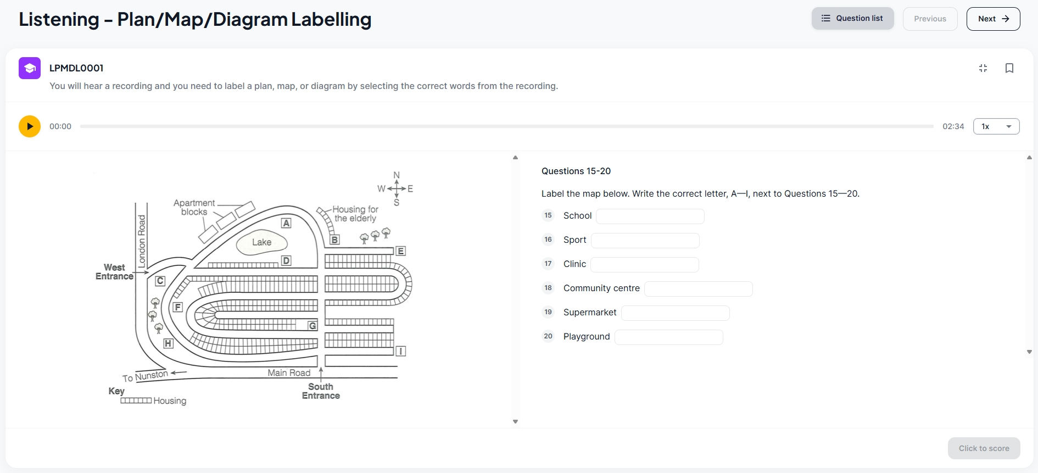The width and height of the screenshot is (1038, 473).
Task: Click the School answer field
Action: tap(650, 216)
